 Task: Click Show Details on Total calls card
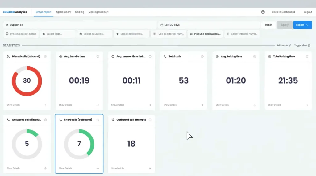(x=170, y=105)
